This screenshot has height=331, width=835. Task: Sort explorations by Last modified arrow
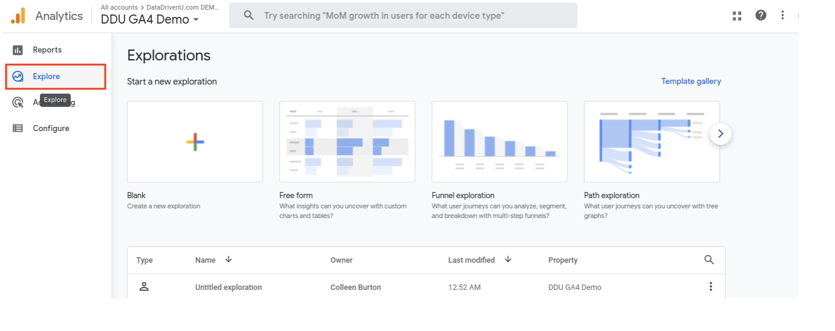tap(508, 260)
